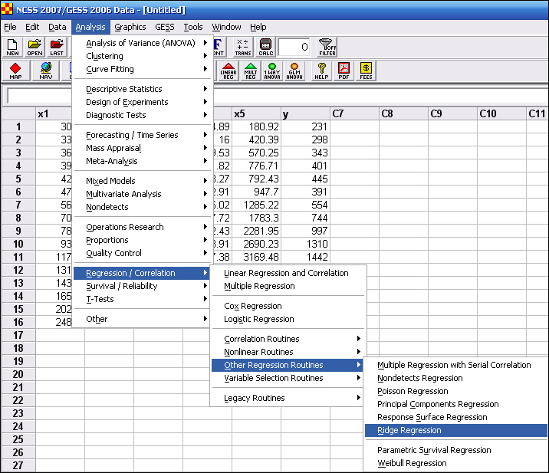
Task: Open the Graphics menu in menu bar
Action: click(x=130, y=27)
